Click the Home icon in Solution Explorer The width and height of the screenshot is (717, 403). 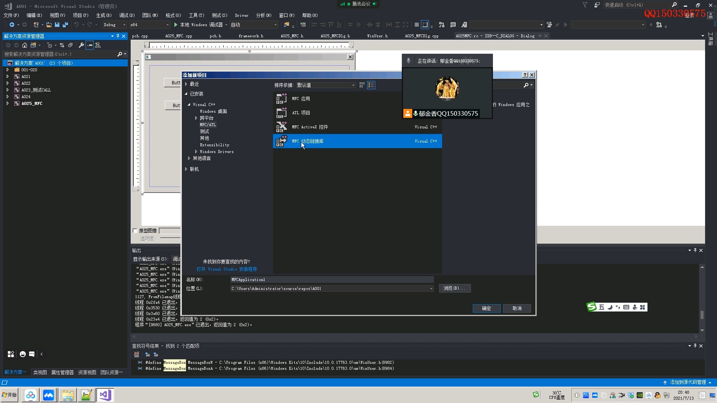pos(25,45)
